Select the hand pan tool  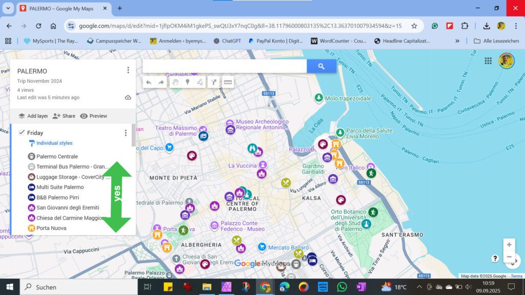pyautogui.click(x=176, y=82)
